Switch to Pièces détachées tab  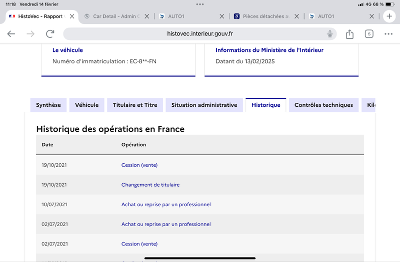coord(266,16)
